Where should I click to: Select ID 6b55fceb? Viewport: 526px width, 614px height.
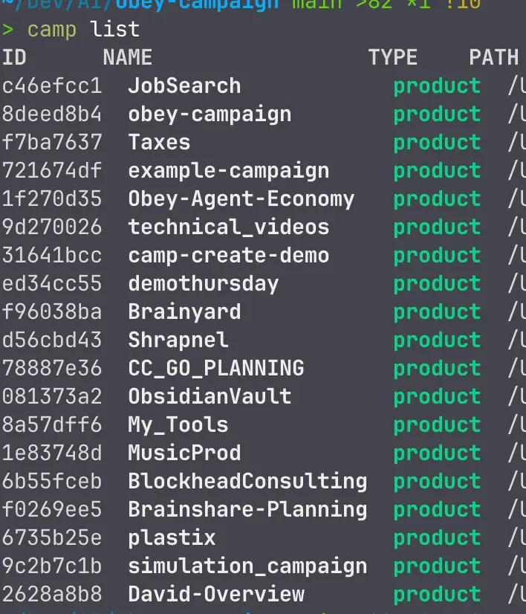52,481
